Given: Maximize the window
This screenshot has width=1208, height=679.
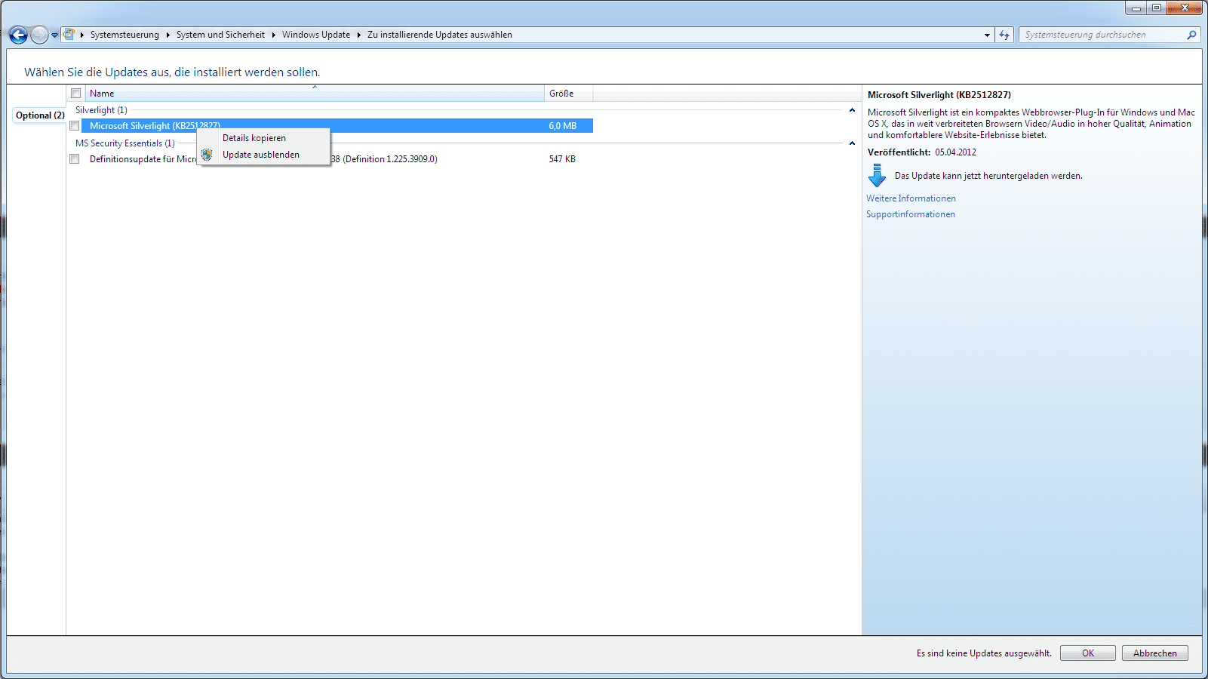Looking at the screenshot, I should [x=1157, y=8].
